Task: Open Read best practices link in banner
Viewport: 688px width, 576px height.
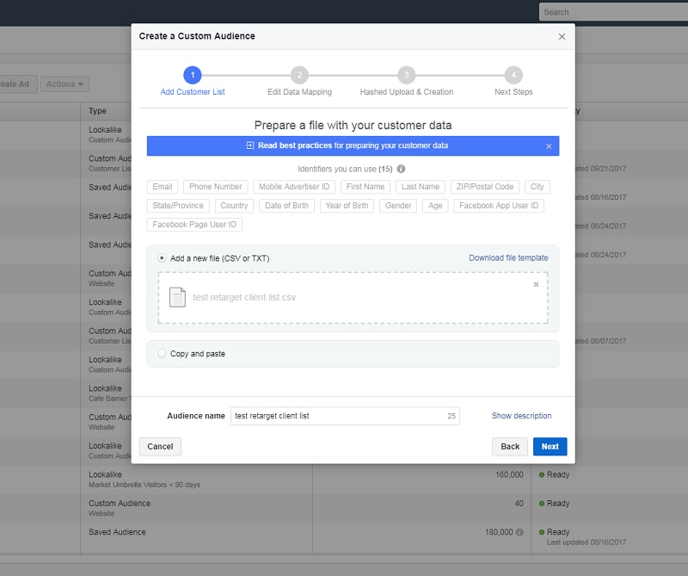Action: coord(295,146)
